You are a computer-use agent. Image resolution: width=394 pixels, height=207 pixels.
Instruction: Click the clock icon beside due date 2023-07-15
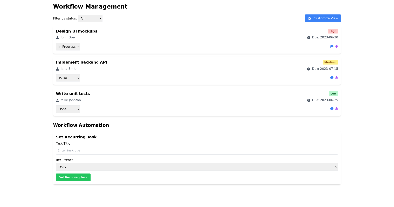308,69
